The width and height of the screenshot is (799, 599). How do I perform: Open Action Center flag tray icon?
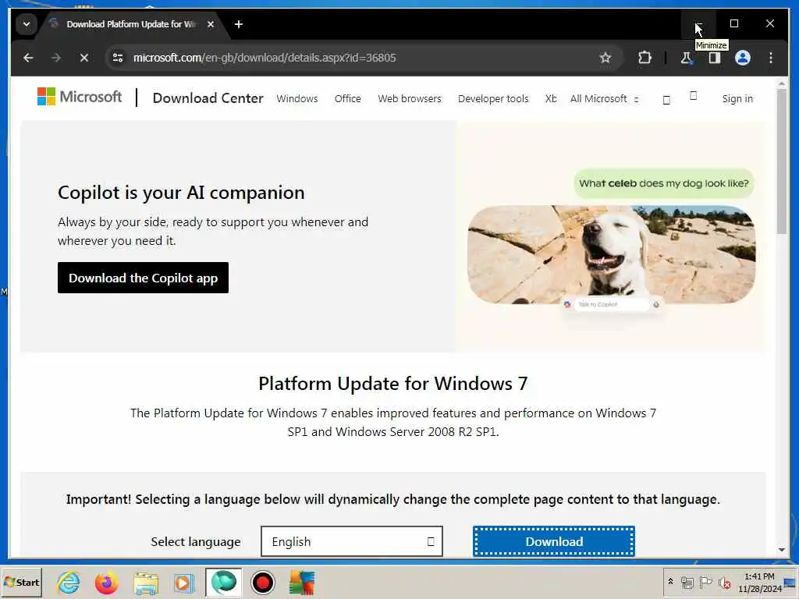[705, 582]
